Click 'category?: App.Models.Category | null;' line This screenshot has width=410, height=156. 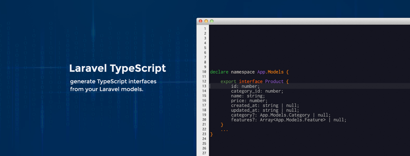(x=281, y=115)
